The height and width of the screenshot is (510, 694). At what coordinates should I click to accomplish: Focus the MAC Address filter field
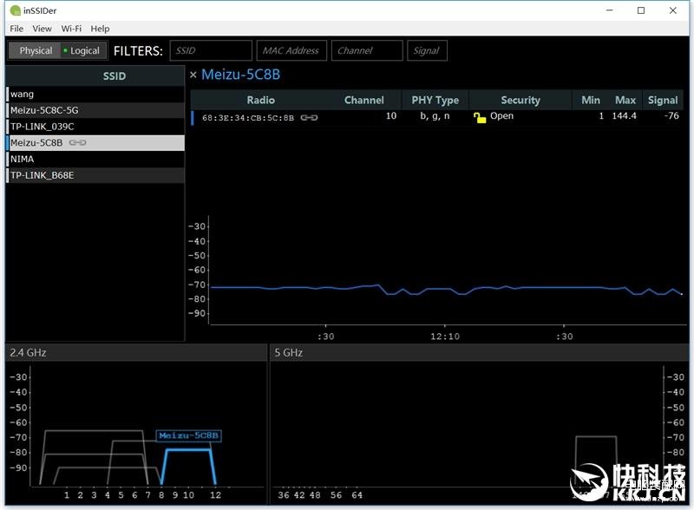291,50
